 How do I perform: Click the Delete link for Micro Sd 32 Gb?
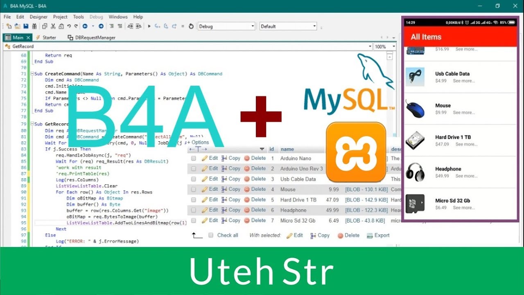tap(258, 220)
